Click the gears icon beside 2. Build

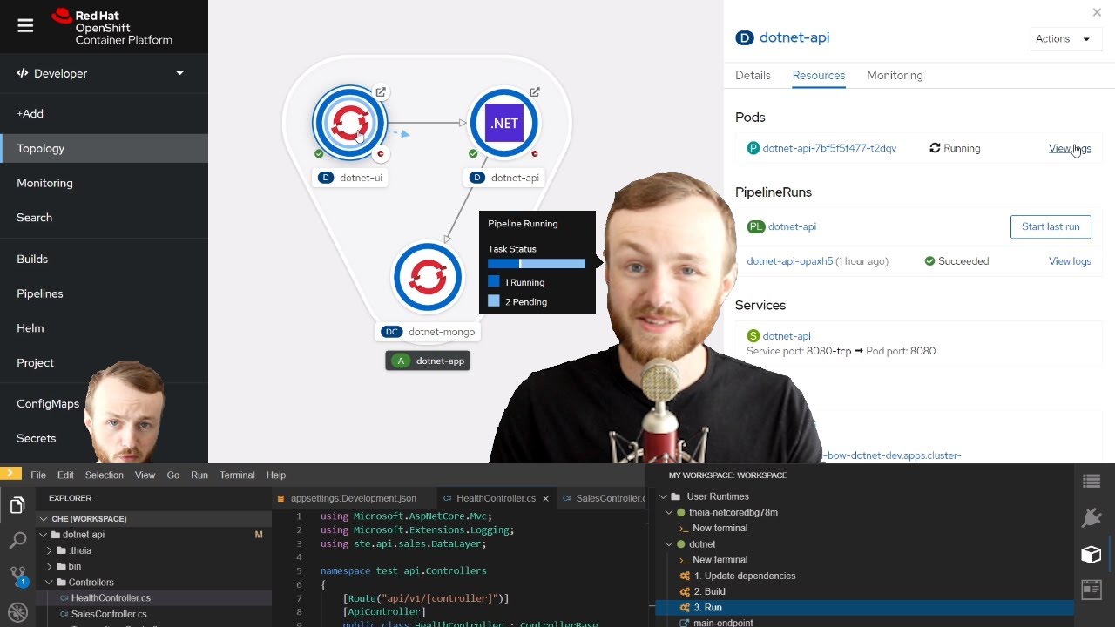(x=685, y=591)
